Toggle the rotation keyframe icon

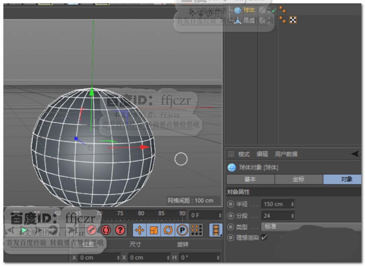[168, 230]
